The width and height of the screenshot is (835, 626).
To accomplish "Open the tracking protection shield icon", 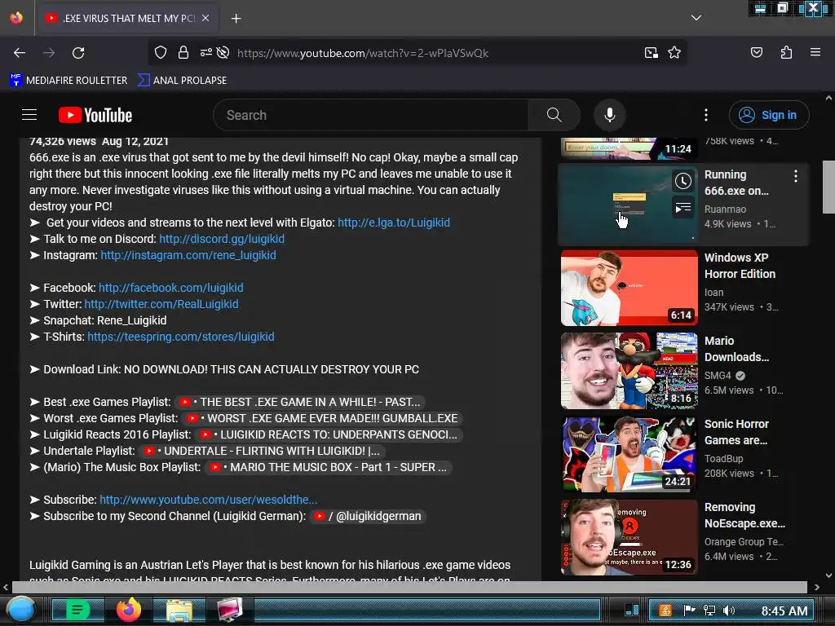I will 161,52.
